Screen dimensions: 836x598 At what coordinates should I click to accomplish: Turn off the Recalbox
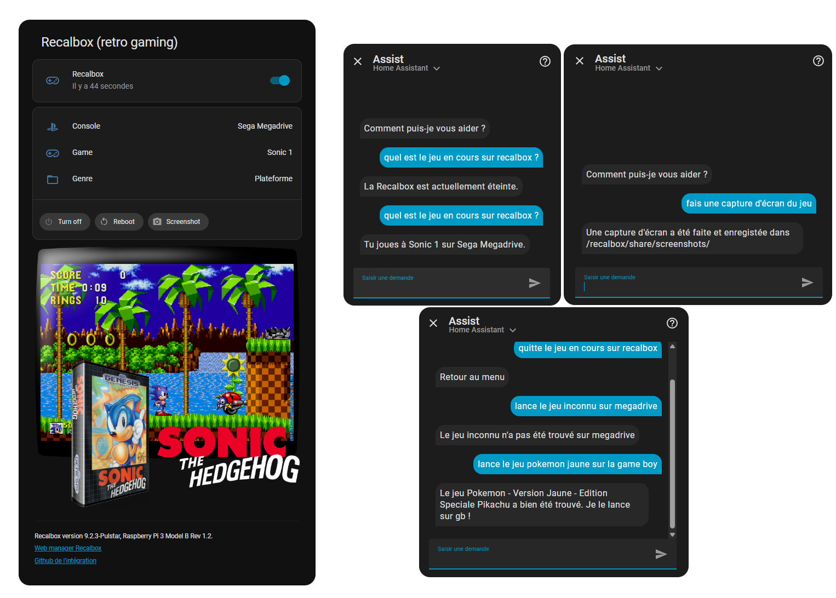click(64, 222)
